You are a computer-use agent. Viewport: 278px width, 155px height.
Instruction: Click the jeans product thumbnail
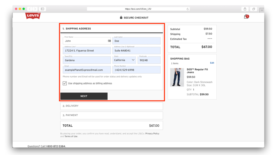point(177,77)
